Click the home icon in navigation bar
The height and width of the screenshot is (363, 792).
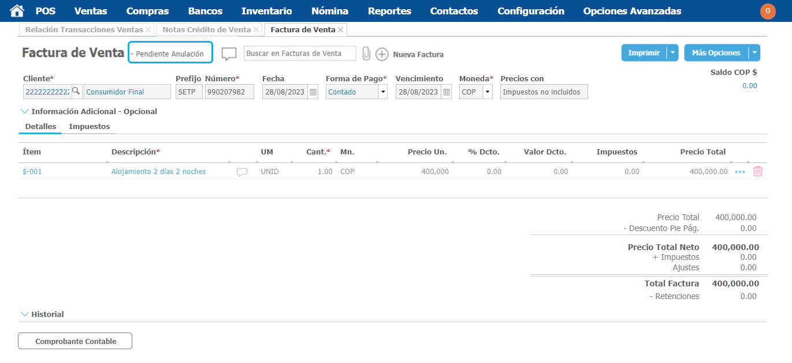[17, 11]
